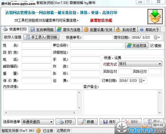Click the orange 已注册 status bar icon
Screen dimensions: 166x134
[x=38, y=131]
